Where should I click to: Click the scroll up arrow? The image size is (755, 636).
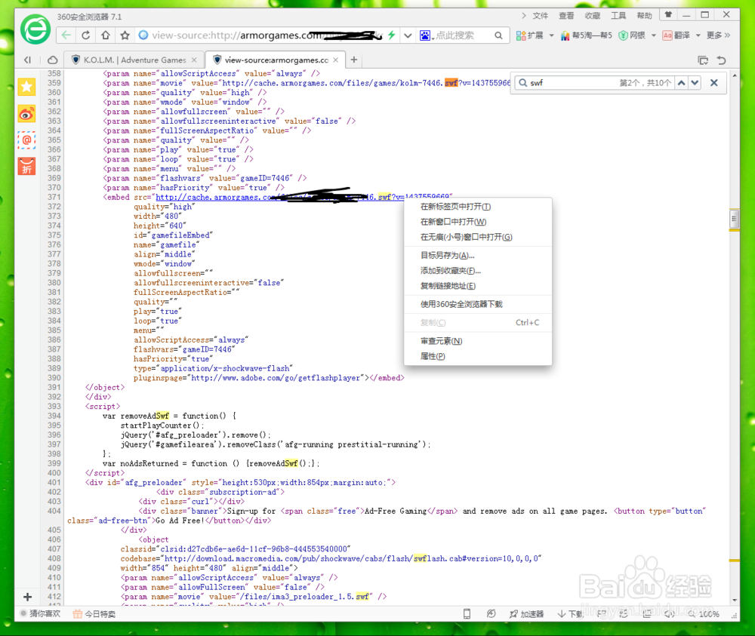[x=735, y=75]
